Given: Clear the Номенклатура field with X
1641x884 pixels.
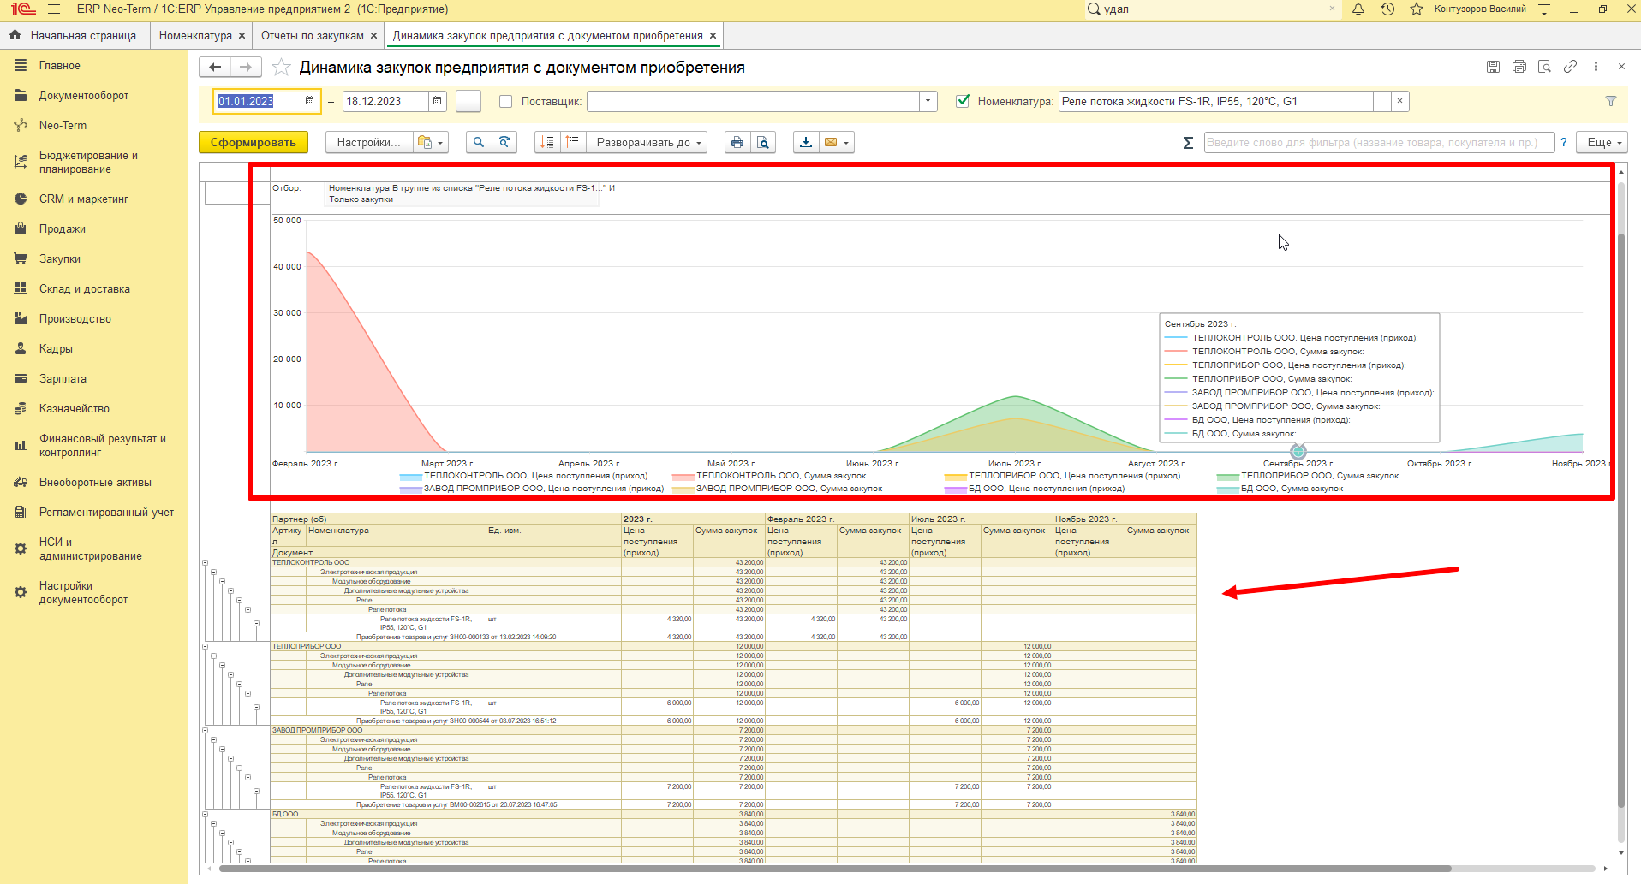Looking at the screenshot, I should [1400, 102].
